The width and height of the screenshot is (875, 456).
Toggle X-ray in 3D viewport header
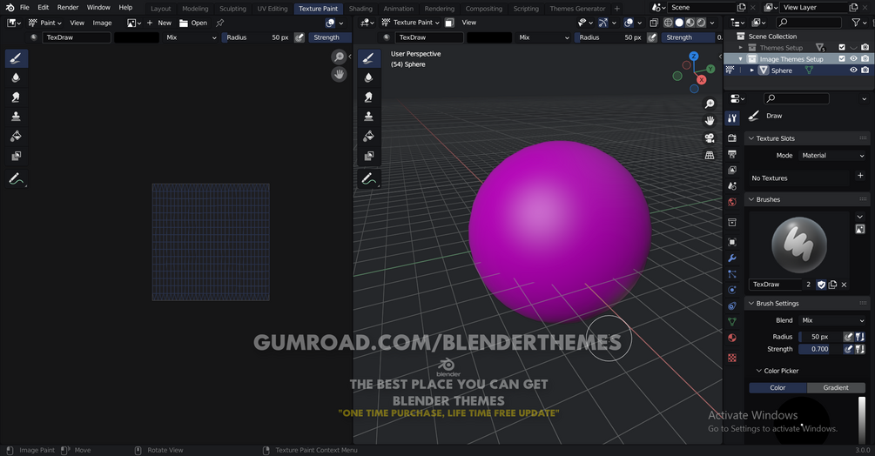654,23
